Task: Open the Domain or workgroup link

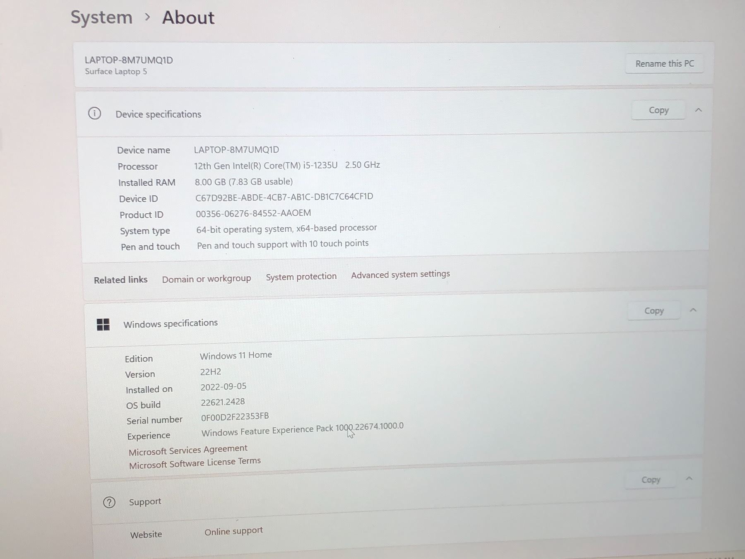Action: click(206, 279)
